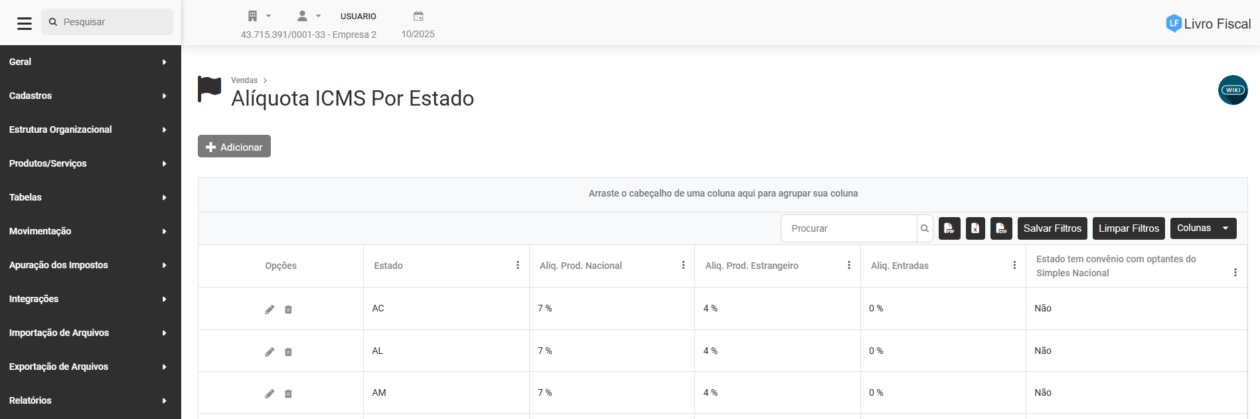Screen dimensions: 1260x419
Task: Open Estado column options menu
Action: click(x=518, y=266)
